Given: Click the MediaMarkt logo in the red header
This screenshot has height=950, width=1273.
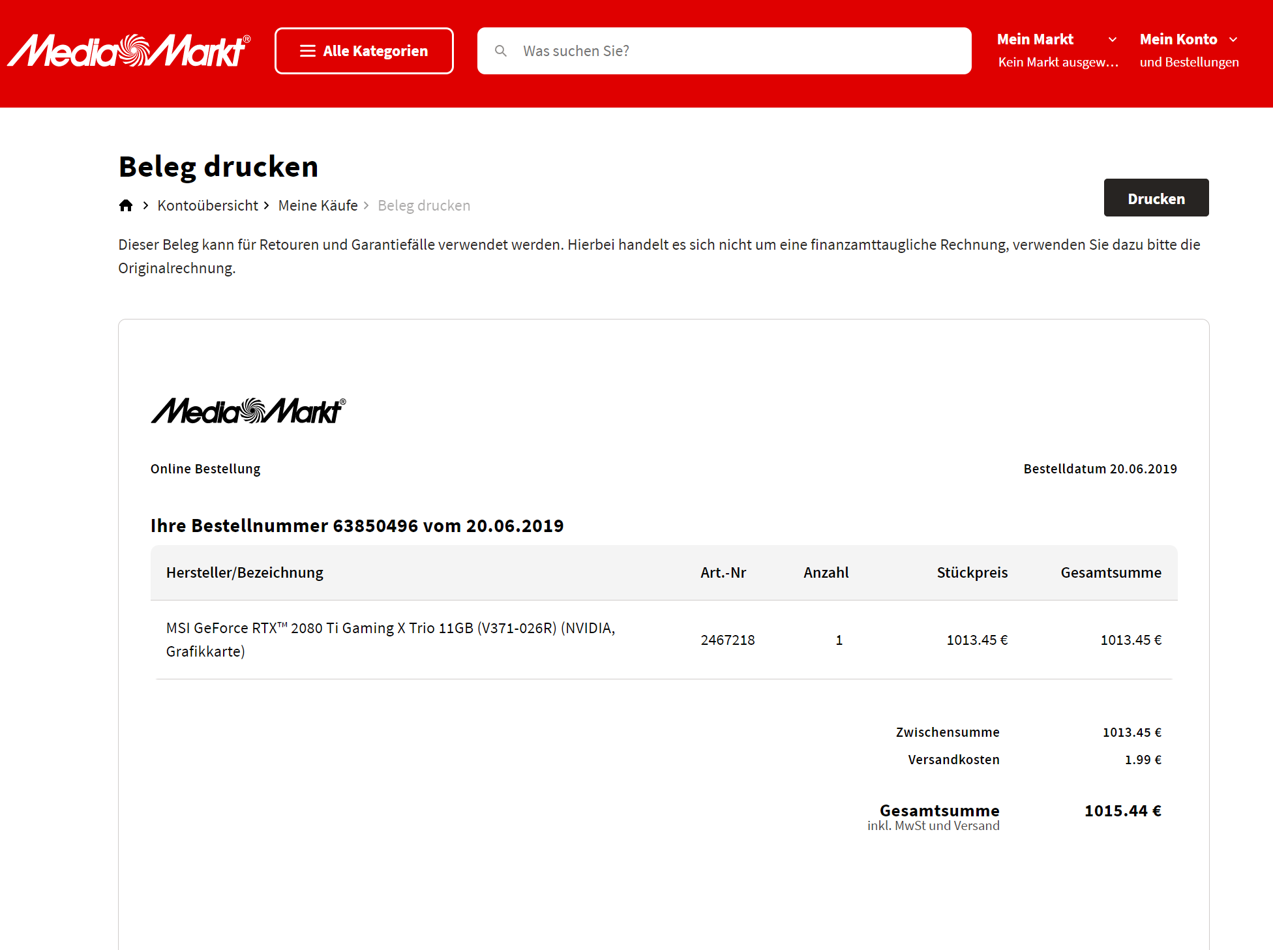Looking at the screenshot, I should pyautogui.click(x=129, y=51).
